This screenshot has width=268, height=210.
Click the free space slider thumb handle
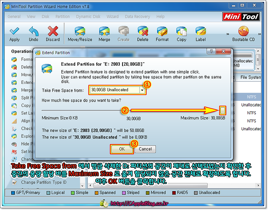point(222,110)
